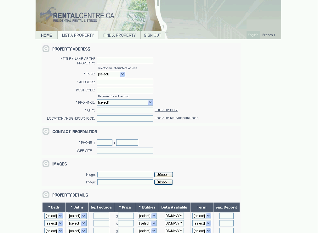Open second row Utilities dropdown
The width and height of the screenshot is (318, 233).
(147, 223)
